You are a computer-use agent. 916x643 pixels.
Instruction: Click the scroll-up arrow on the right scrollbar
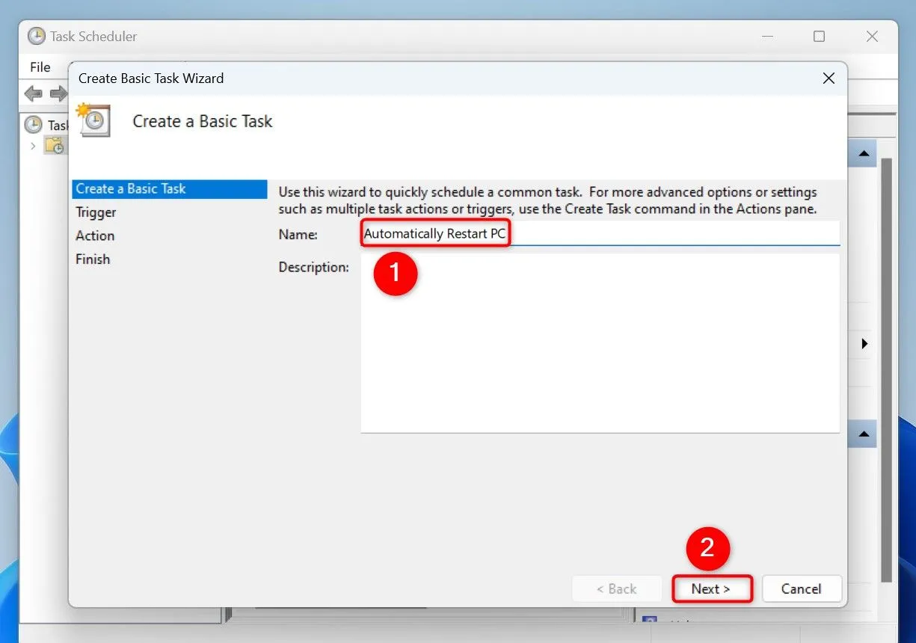click(863, 153)
